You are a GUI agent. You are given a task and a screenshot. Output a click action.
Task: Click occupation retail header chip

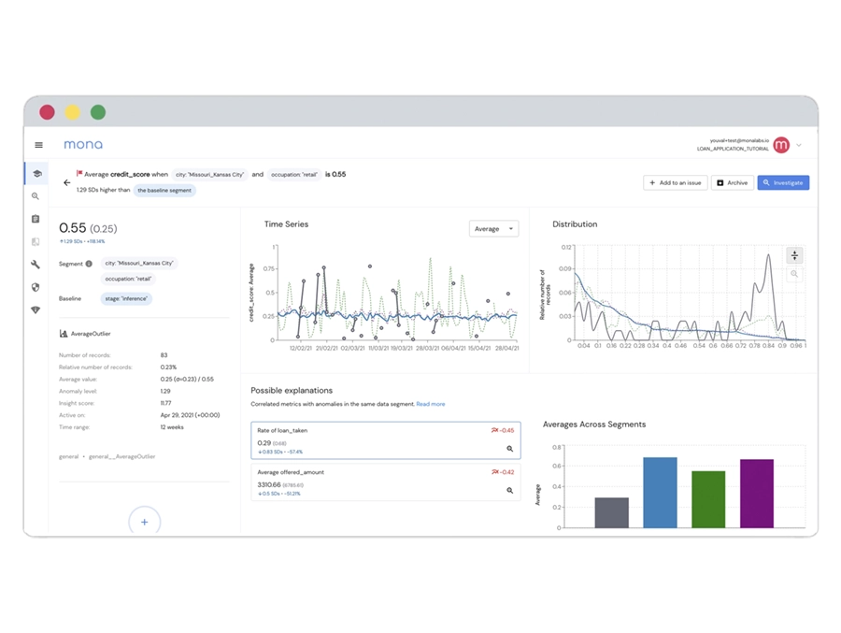294,175
